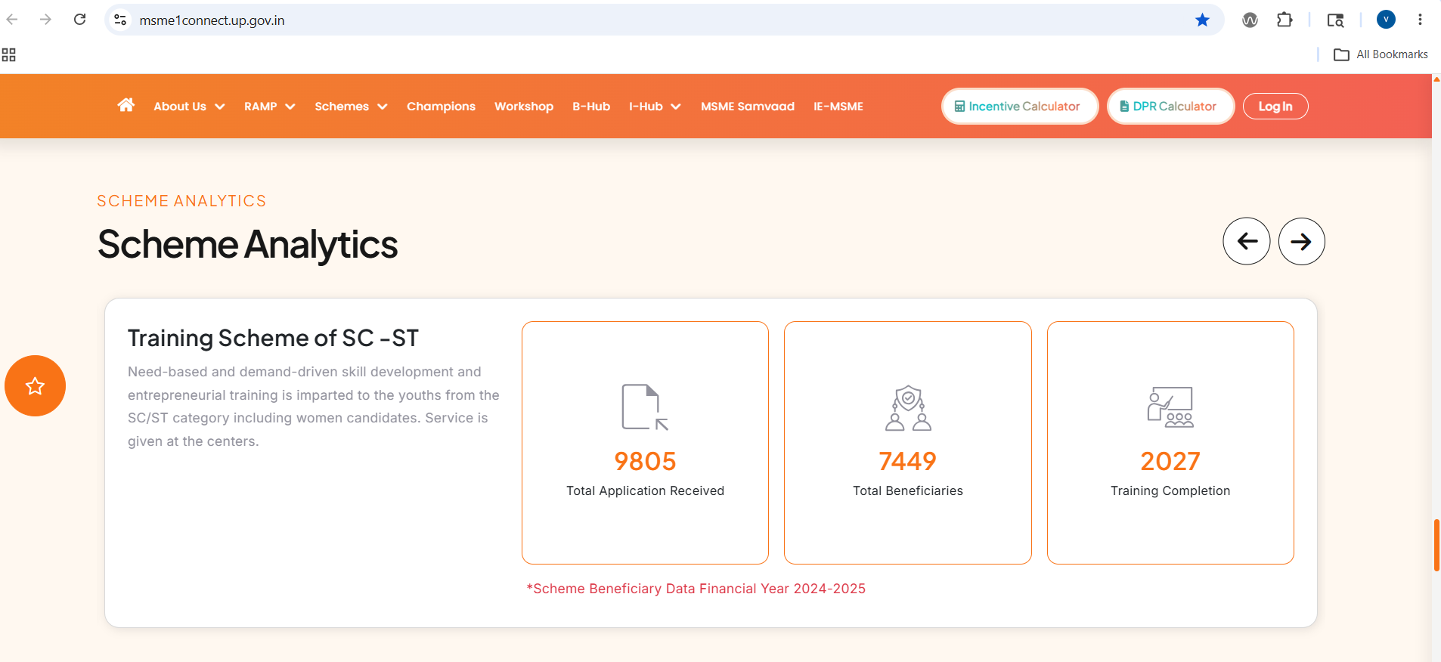Show previous scheme with left arrow
1441x662 pixels.
pyautogui.click(x=1247, y=241)
